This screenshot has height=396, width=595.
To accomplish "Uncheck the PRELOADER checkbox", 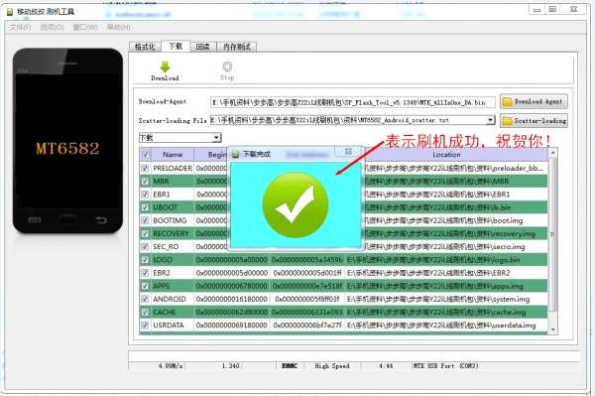I will pos(145,168).
